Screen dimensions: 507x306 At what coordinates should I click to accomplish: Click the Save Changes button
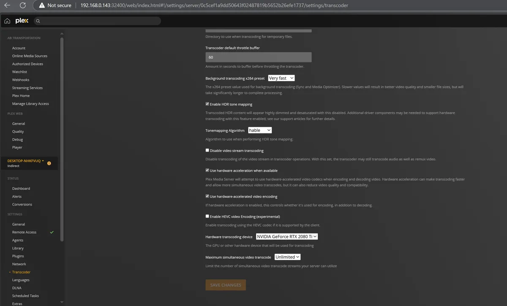(x=226, y=285)
